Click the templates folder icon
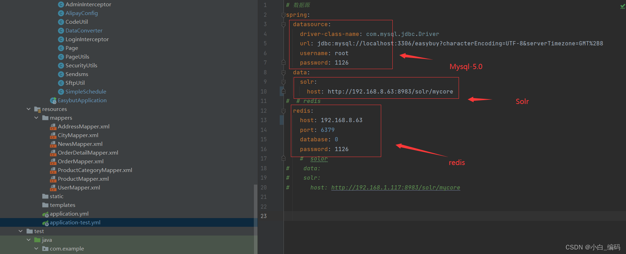Image resolution: width=626 pixels, height=254 pixels. tap(45, 205)
